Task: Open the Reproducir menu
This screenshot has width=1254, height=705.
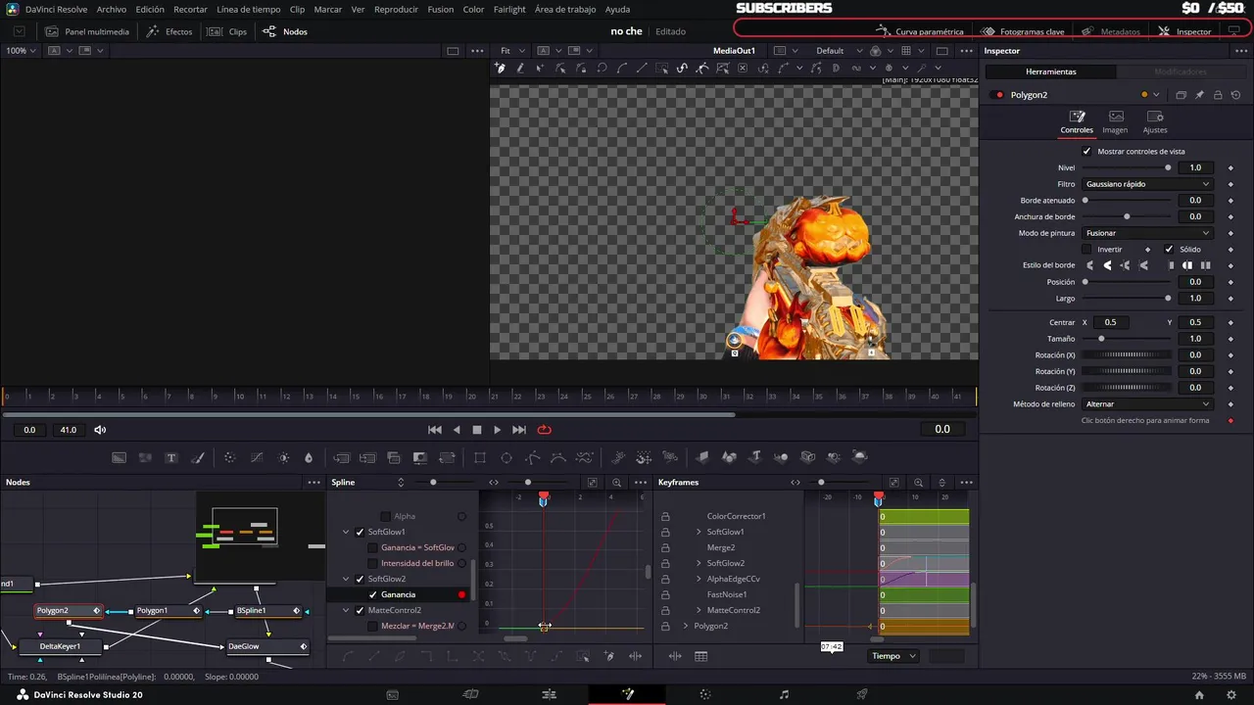Action: pyautogui.click(x=396, y=9)
